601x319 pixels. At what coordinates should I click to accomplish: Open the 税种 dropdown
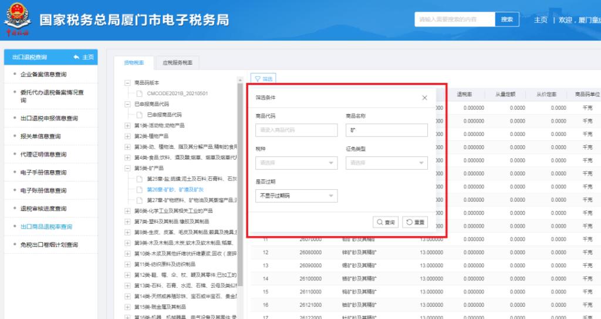296,163
